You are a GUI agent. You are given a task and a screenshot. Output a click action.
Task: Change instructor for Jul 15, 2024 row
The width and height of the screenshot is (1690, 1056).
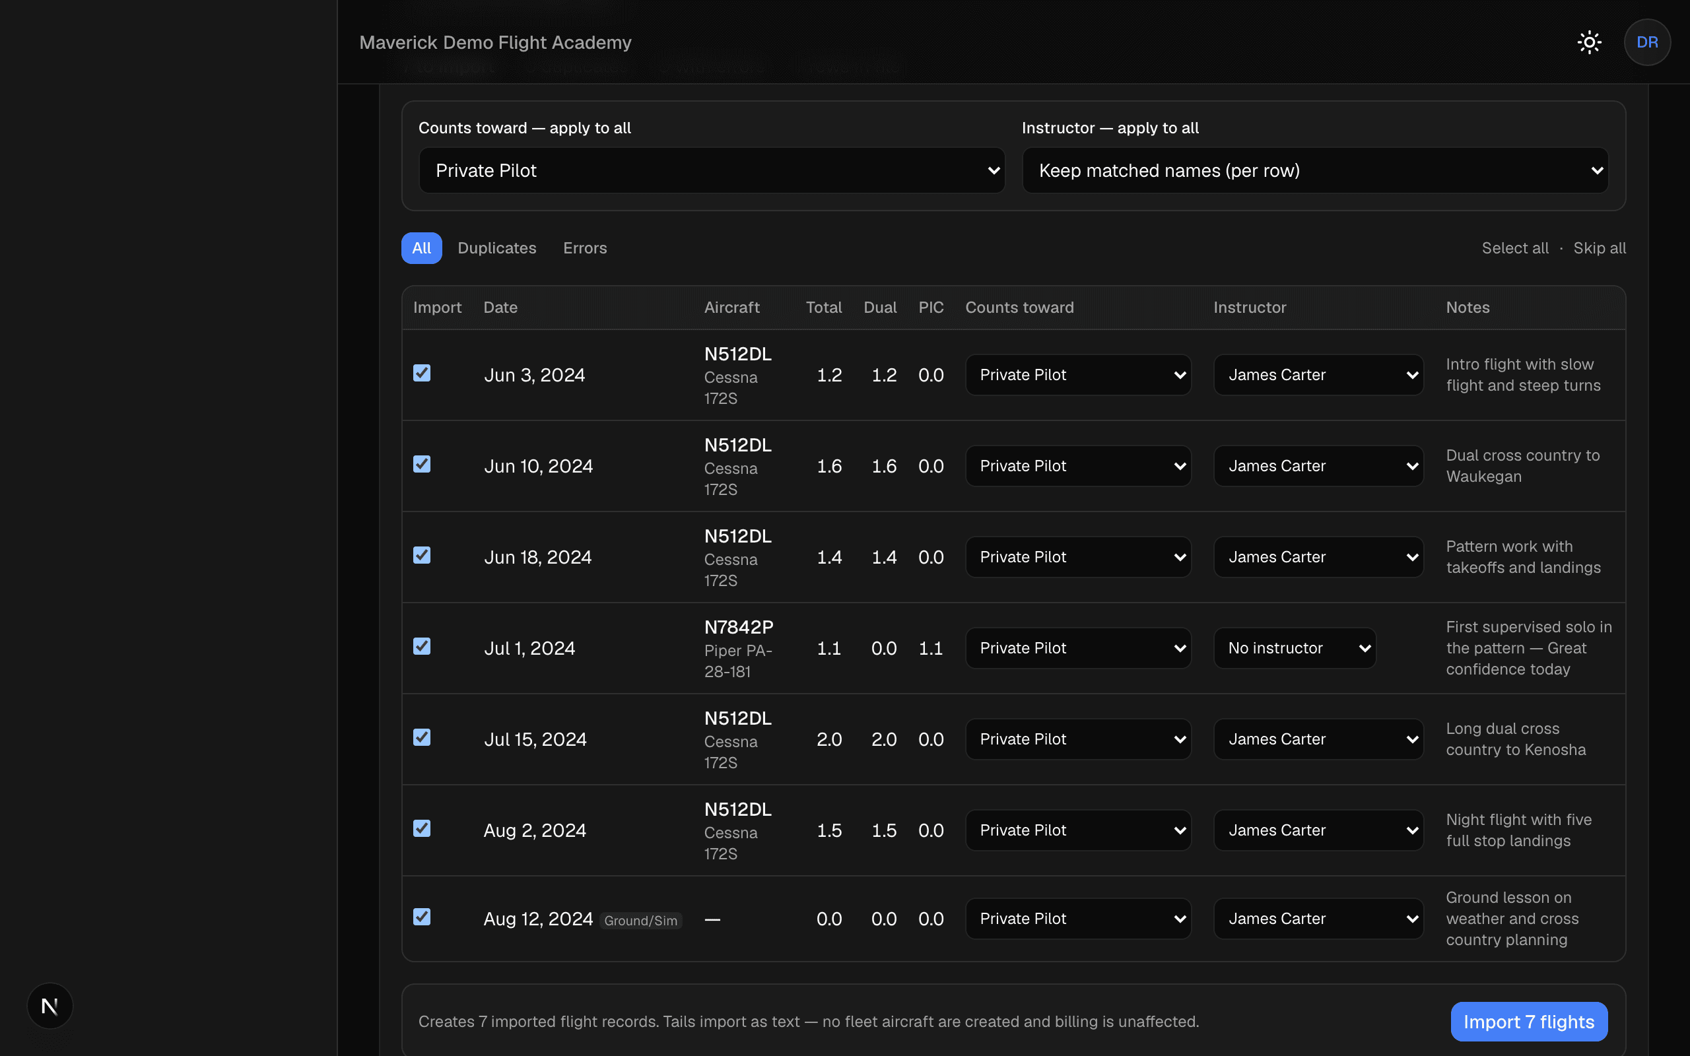click(1318, 739)
